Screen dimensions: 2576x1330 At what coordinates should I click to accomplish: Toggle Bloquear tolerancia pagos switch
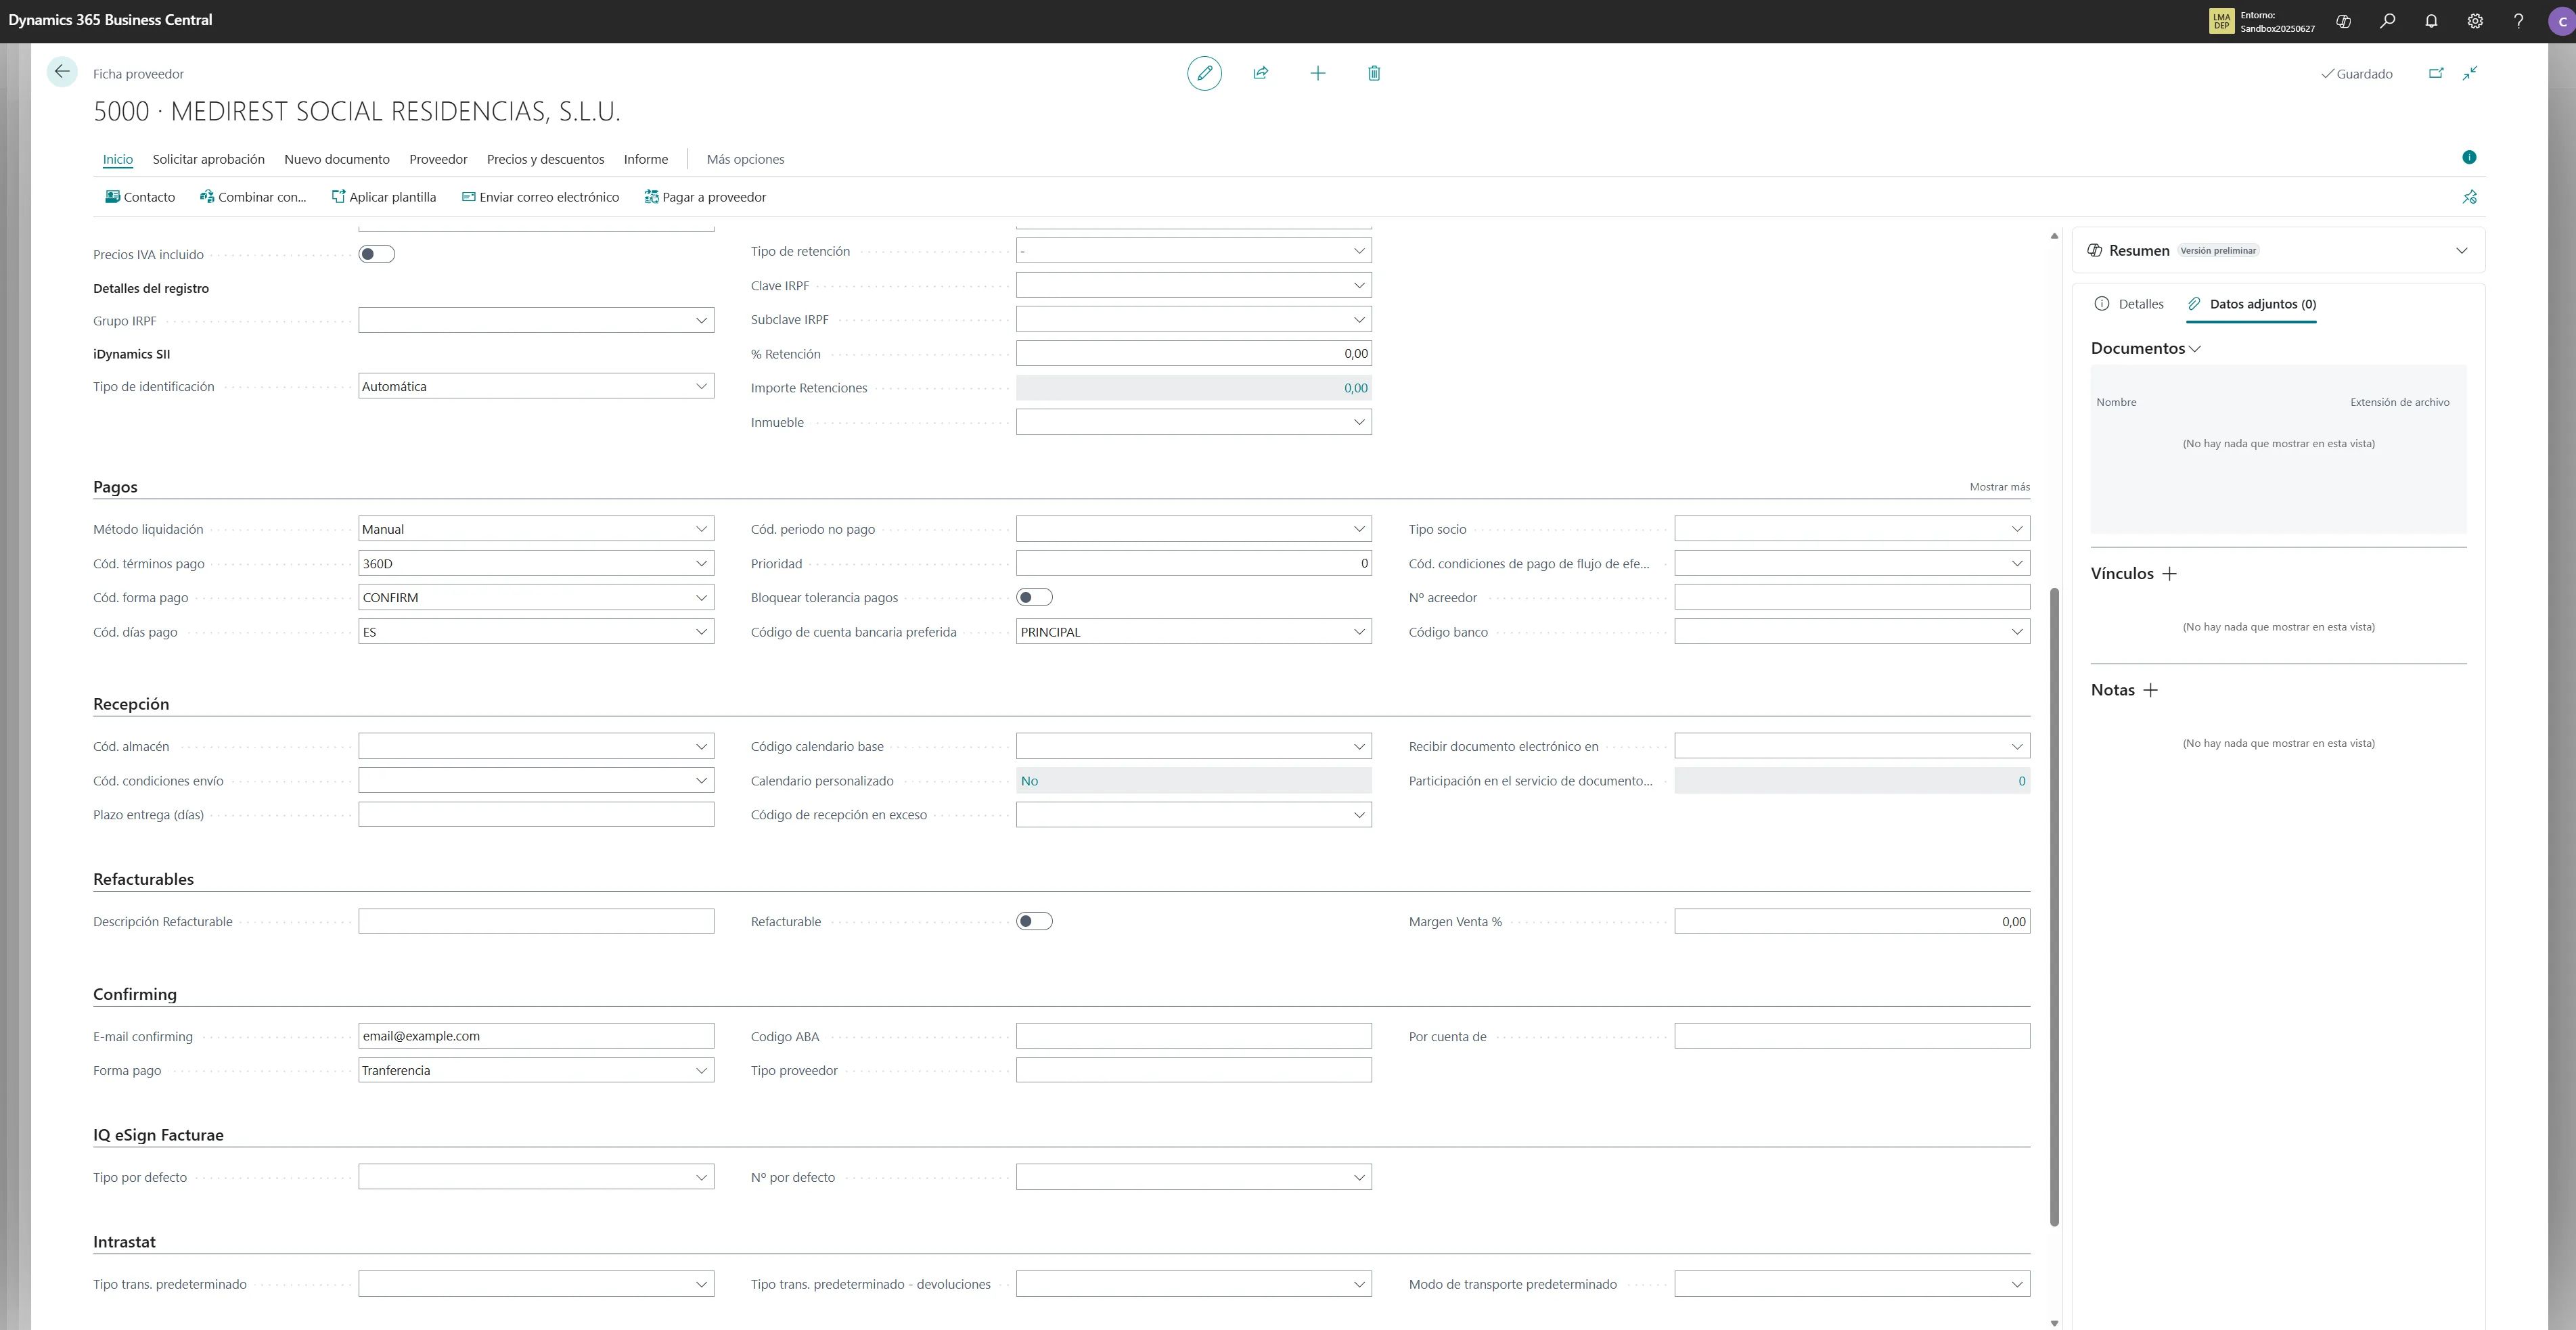pos(1034,597)
